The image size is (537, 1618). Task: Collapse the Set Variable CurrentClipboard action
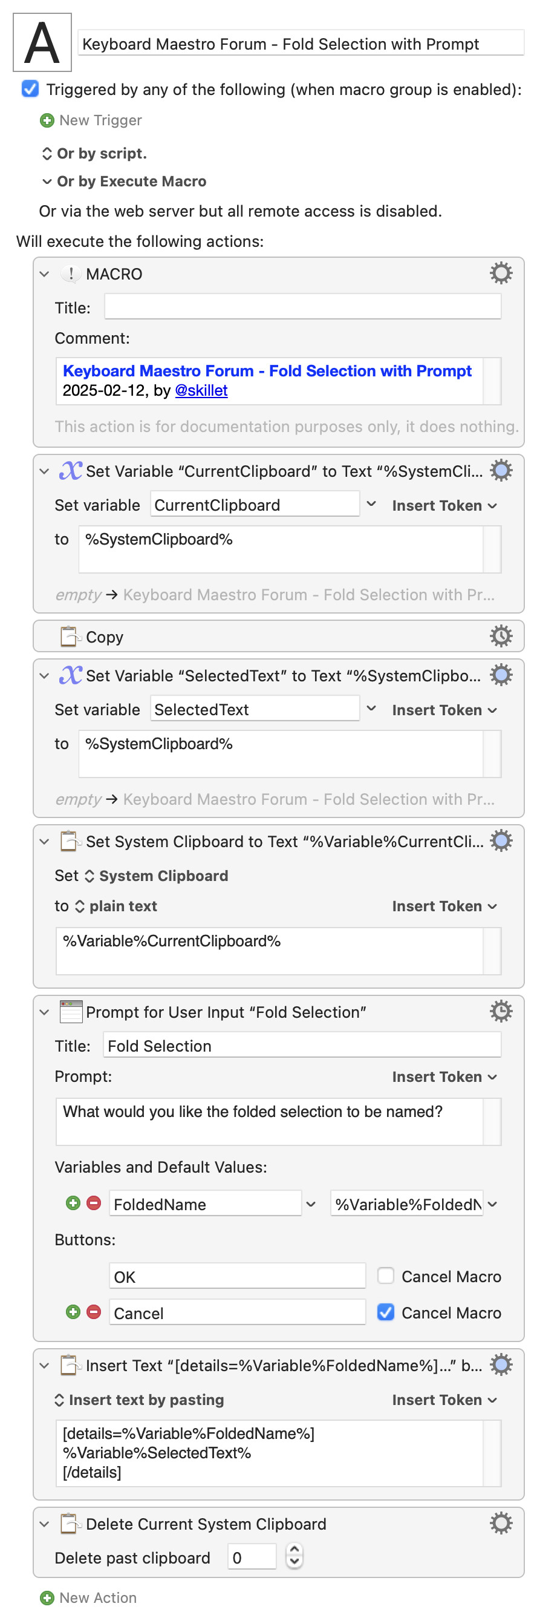(44, 471)
